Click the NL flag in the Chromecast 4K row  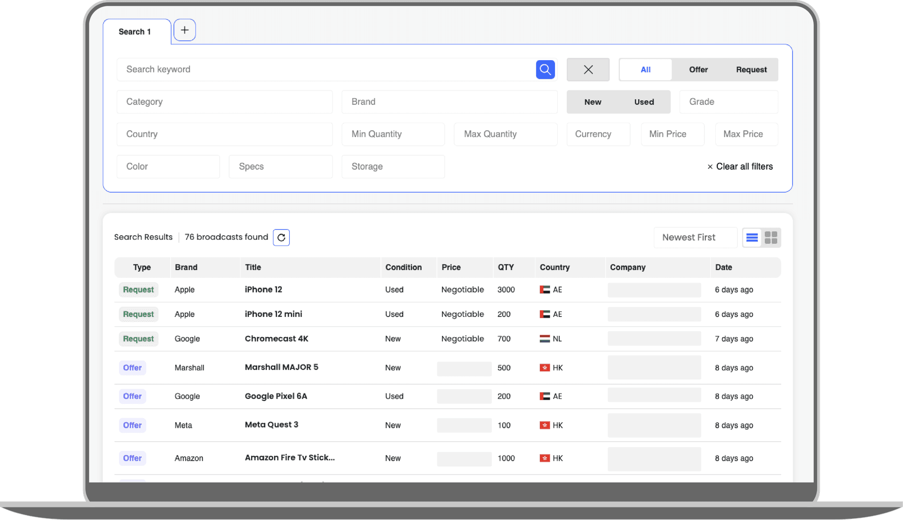(545, 339)
